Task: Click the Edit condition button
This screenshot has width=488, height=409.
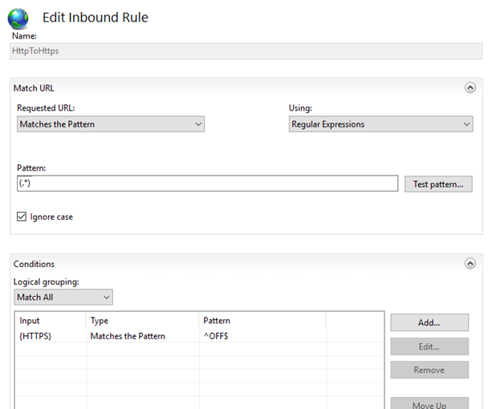Action: pos(429,346)
